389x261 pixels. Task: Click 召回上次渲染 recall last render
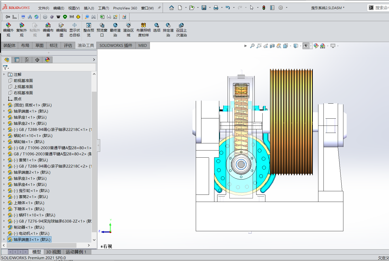click(x=181, y=25)
